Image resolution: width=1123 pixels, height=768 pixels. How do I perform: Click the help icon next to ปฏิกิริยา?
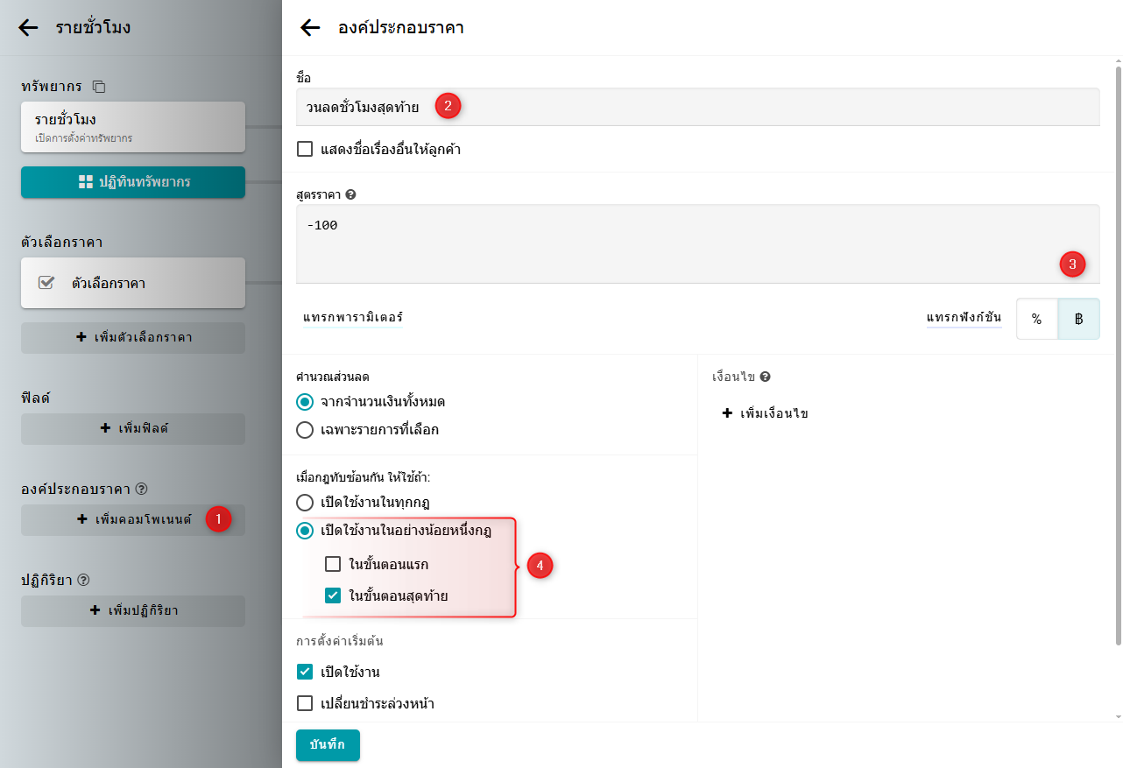(x=84, y=580)
